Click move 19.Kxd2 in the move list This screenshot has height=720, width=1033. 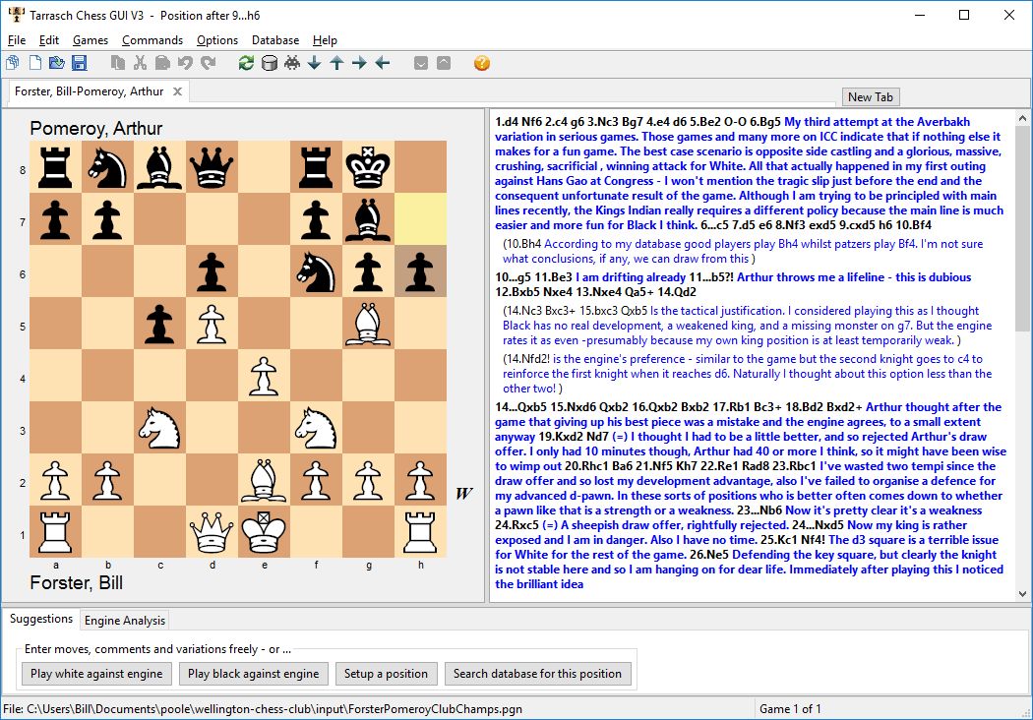[562, 437]
